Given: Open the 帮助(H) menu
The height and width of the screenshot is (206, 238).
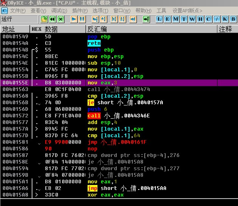Looking at the screenshot, I should point(143,11).
